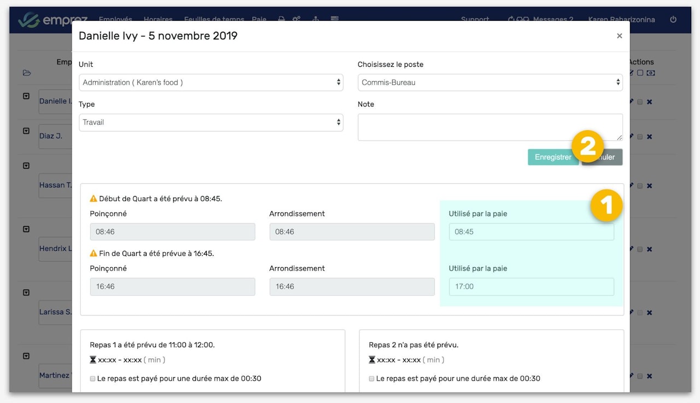Click the delete X icon in Diaz's row

click(x=649, y=137)
